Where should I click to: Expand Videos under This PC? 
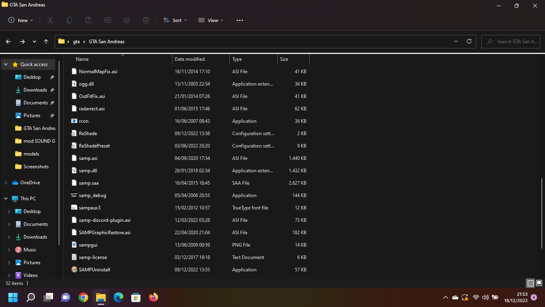9,275
